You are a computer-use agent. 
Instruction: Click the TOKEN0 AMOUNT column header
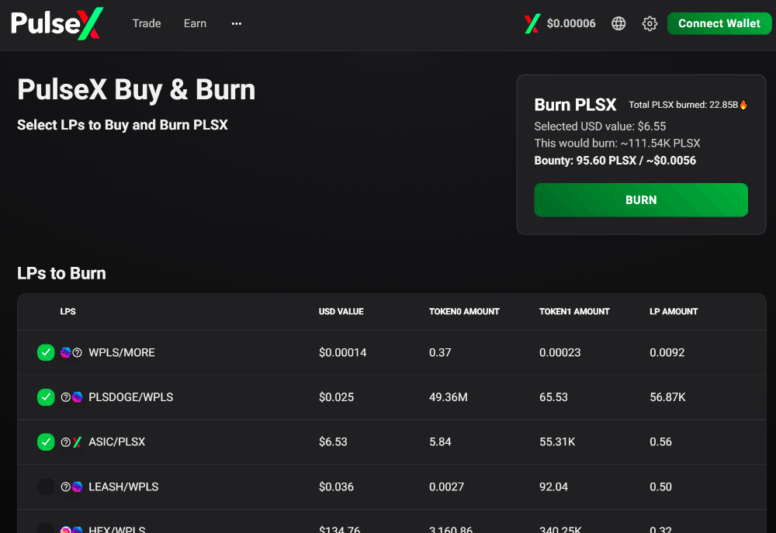[464, 311]
